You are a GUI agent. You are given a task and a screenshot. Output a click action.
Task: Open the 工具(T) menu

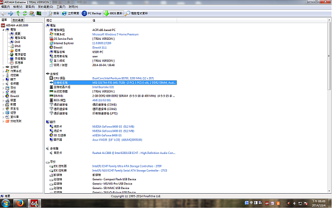point(61,7)
